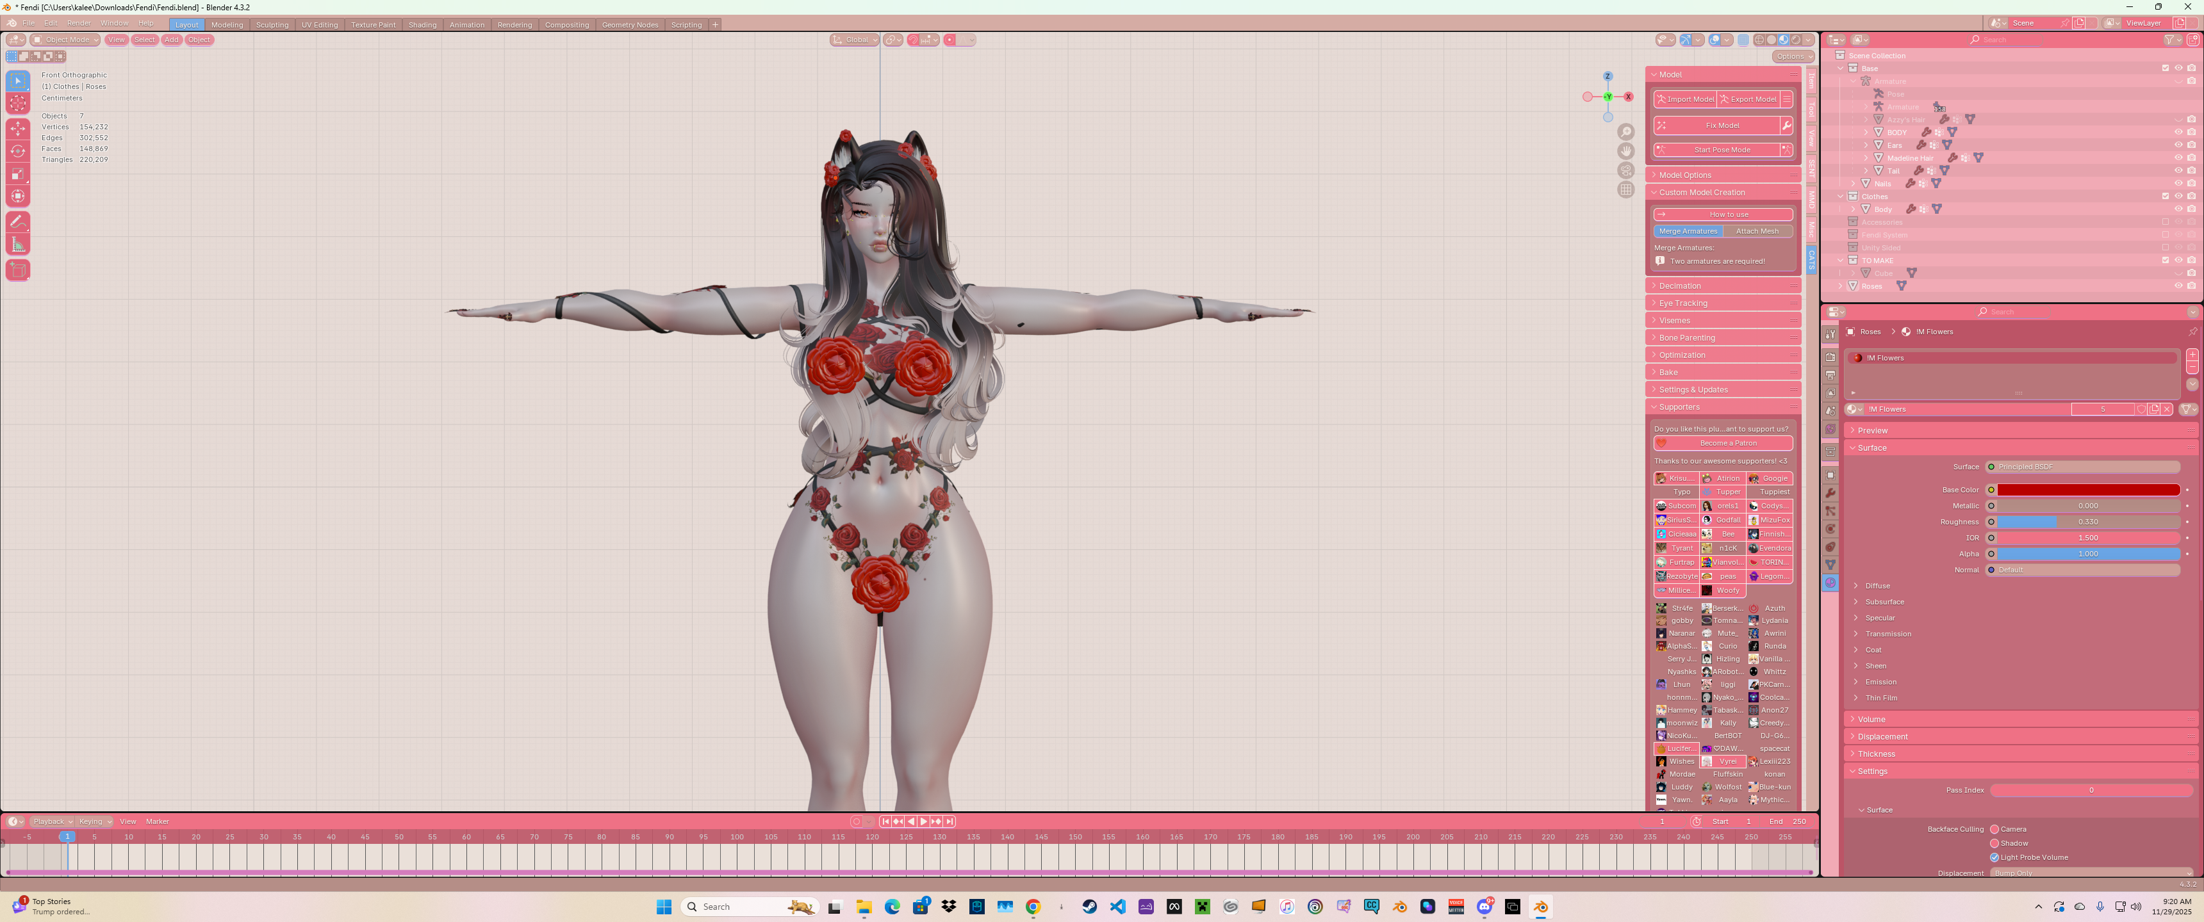The image size is (2204, 922).
Task: Click the red Base Color swatch
Action: [2087, 490]
